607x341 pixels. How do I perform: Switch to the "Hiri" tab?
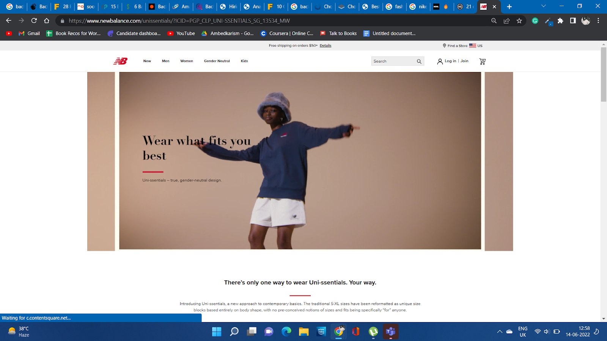pyautogui.click(x=228, y=6)
